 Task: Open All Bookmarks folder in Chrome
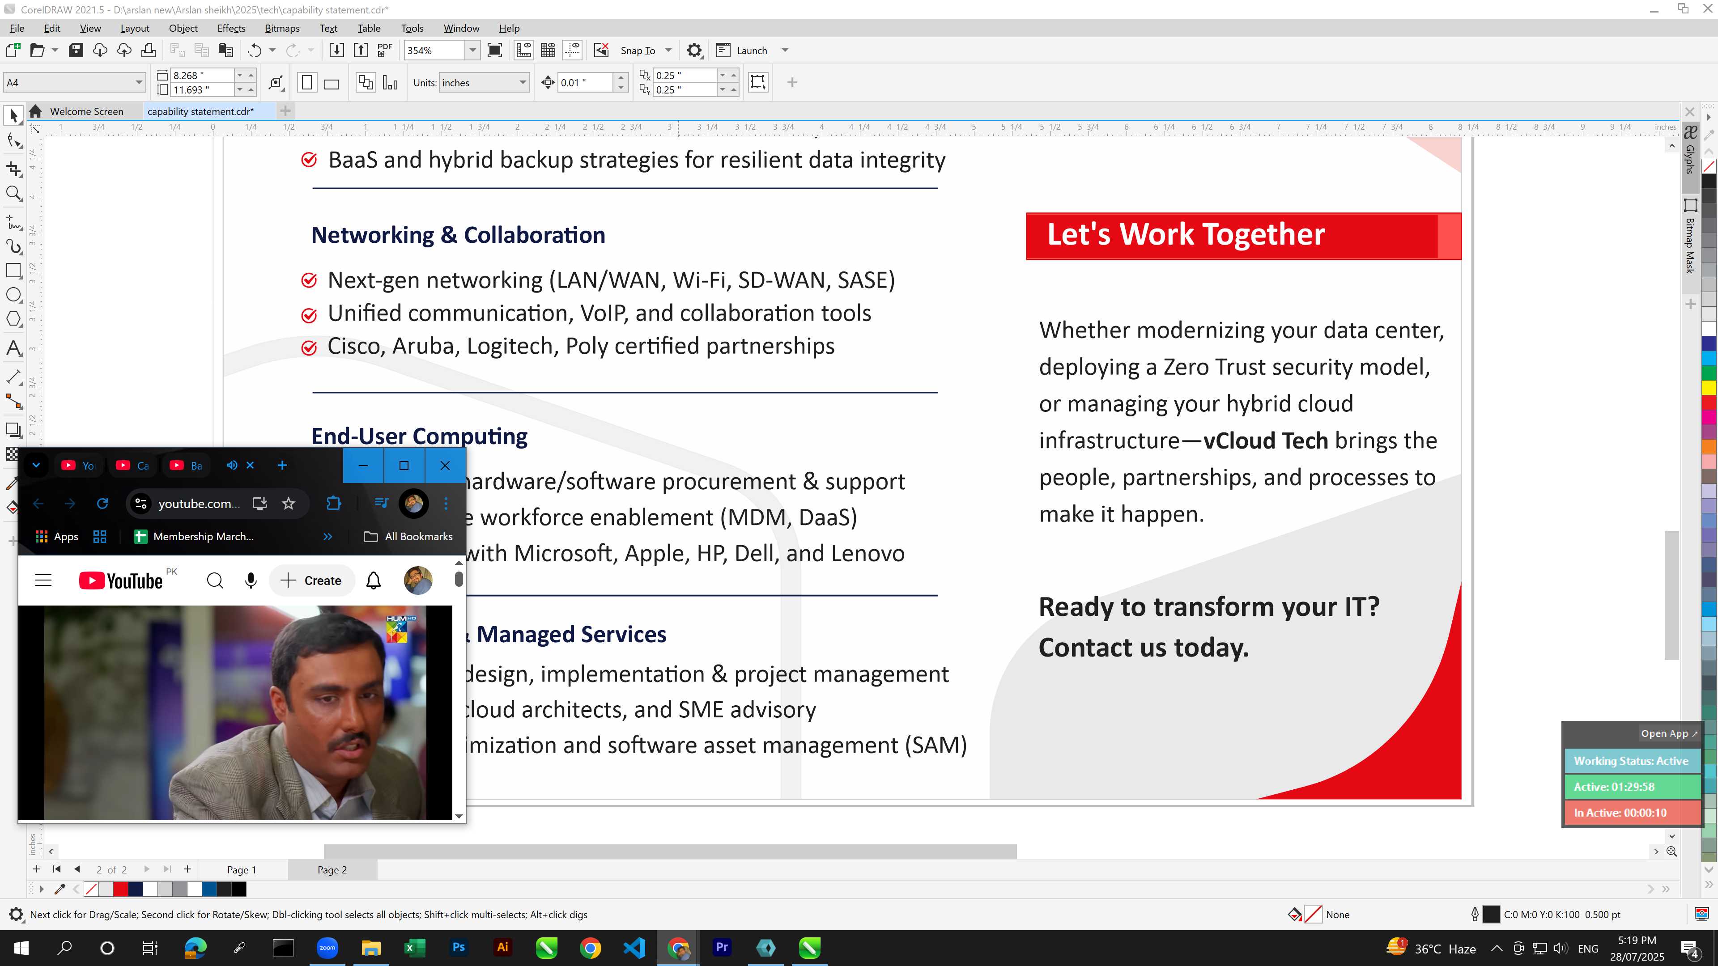click(x=408, y=537)
